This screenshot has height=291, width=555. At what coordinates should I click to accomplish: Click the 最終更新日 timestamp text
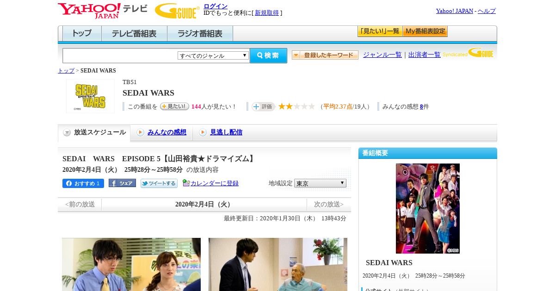(285, 218)
